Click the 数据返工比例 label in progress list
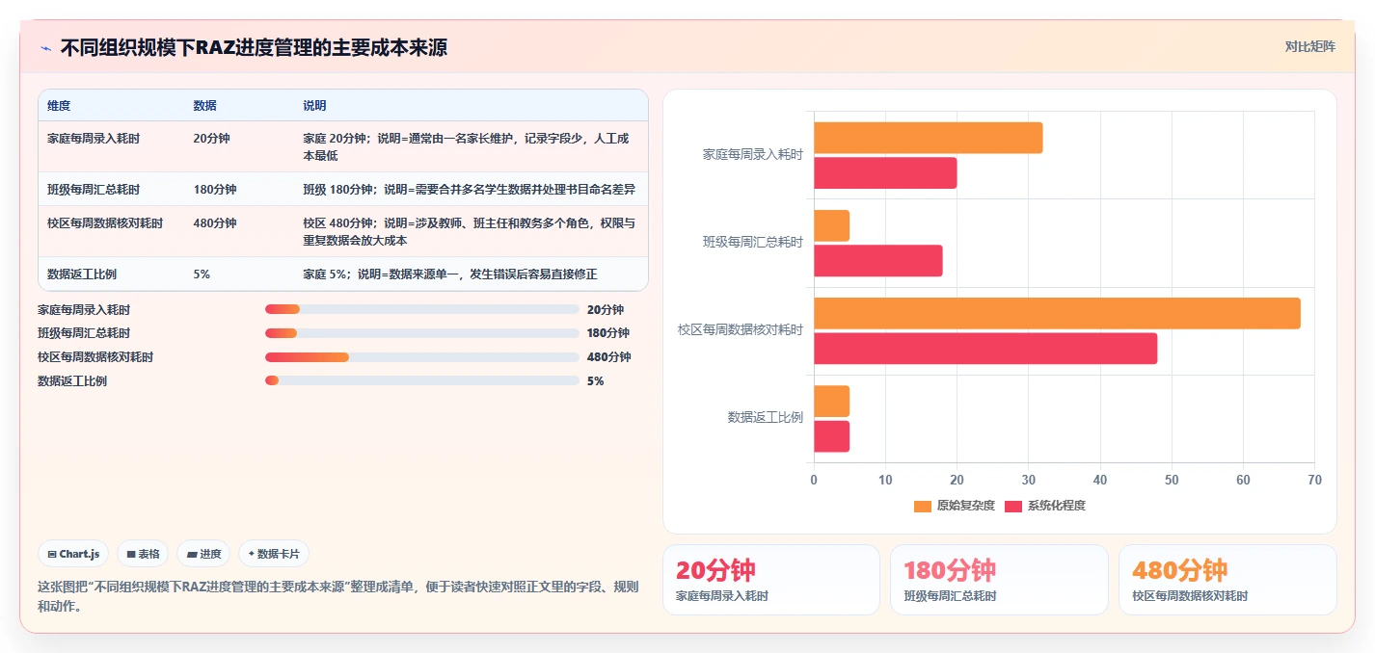The height and width of the screenshot is (653, 1375). tap(72, 381)
